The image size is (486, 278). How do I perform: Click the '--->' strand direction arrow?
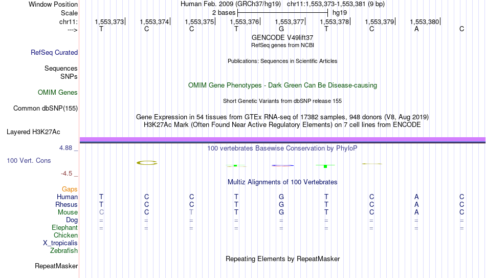tap(72, 30)
